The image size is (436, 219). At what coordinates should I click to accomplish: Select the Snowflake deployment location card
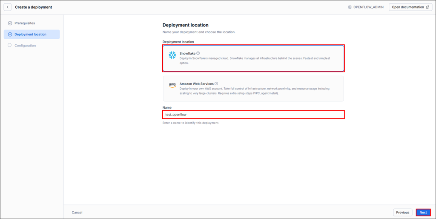[253, 58]
